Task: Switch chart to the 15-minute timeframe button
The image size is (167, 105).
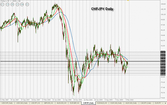Action: tap(7, 5)
